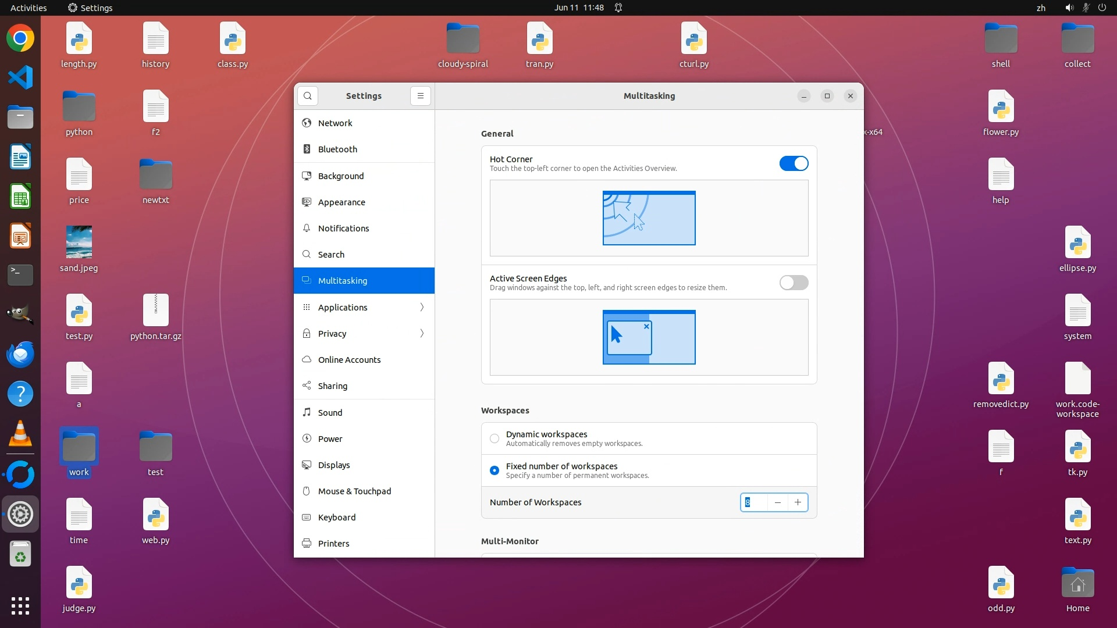Screen dimensions: 1117x628
Task: Open the Appearance settings panel
Action: pyautogui.click(x=341, y=202)
